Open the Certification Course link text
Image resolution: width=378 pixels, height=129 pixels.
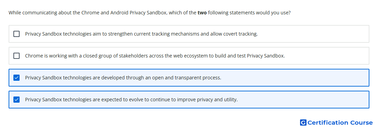coord(340,123)
